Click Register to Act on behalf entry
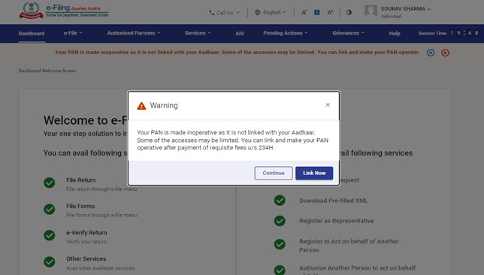484x275 pixels. click(x=349, y=246)
